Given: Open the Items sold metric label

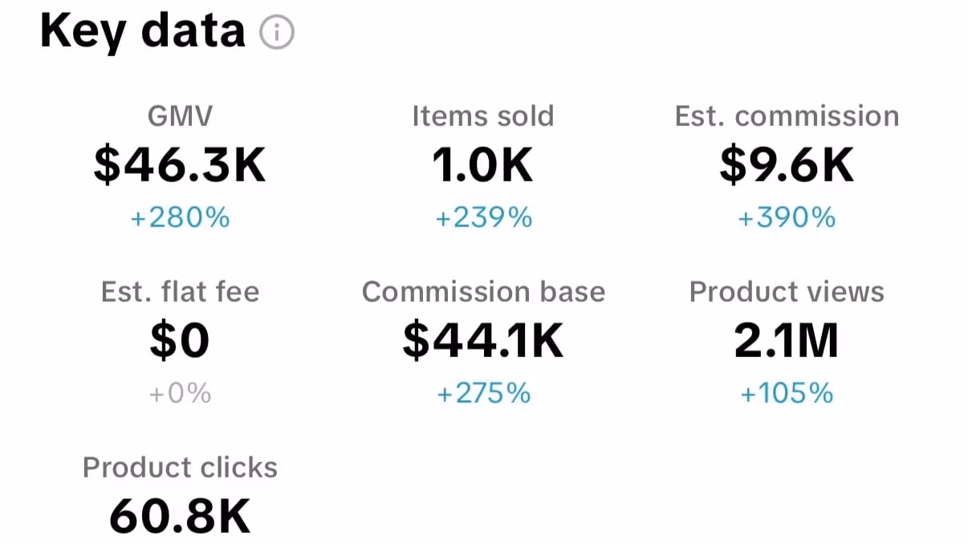Looking at the screenshot, I should pyautogui.click(x=483, y=116).
